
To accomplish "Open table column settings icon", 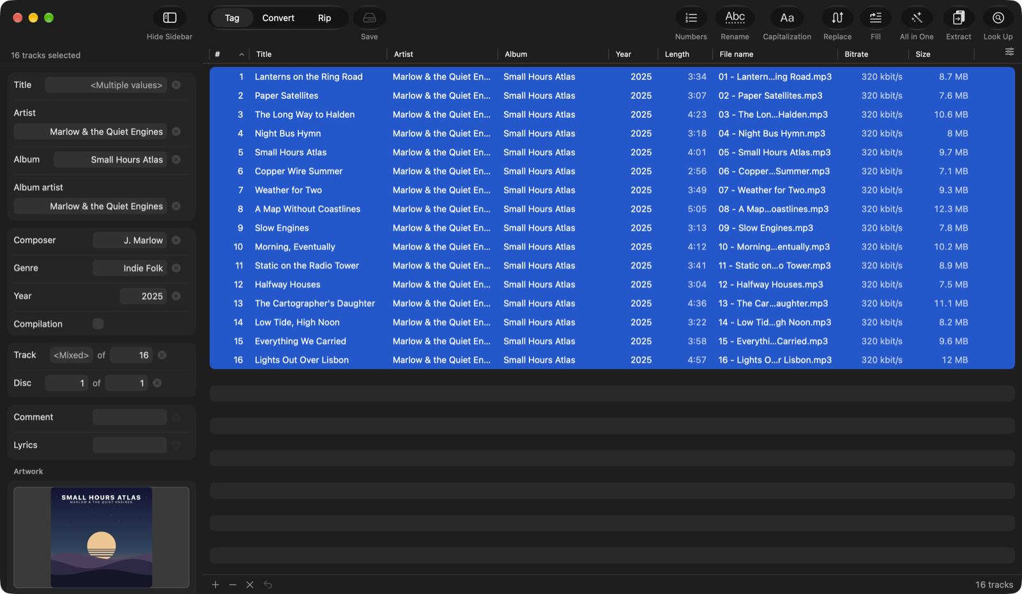I will (1009, 52).
